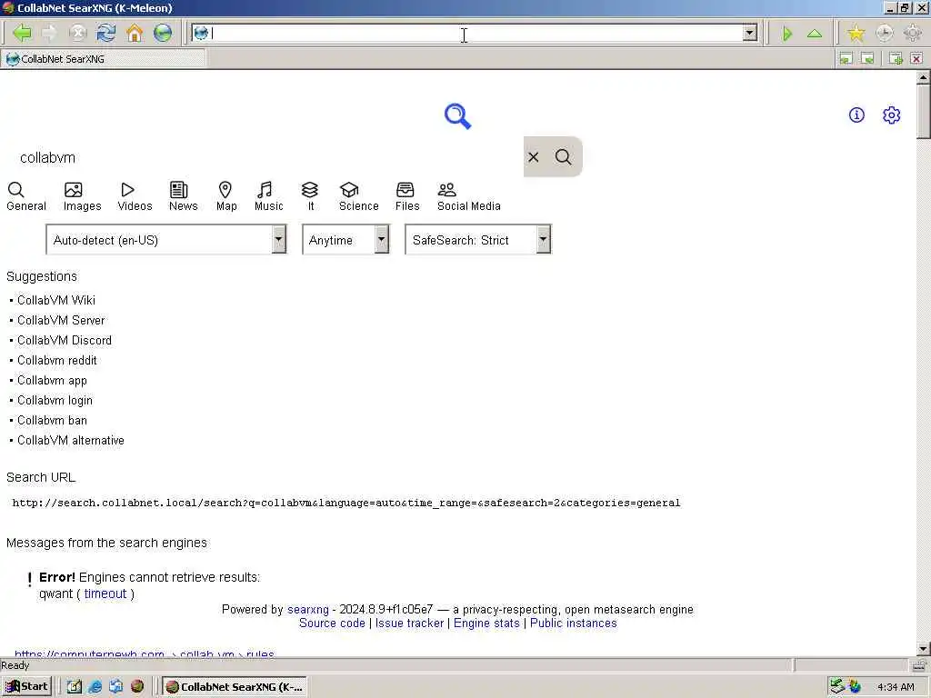Image resolution: width=931 pixels, height=698 pixels.
Task: Submit search with the magnifier button
Action: point(564,156)
